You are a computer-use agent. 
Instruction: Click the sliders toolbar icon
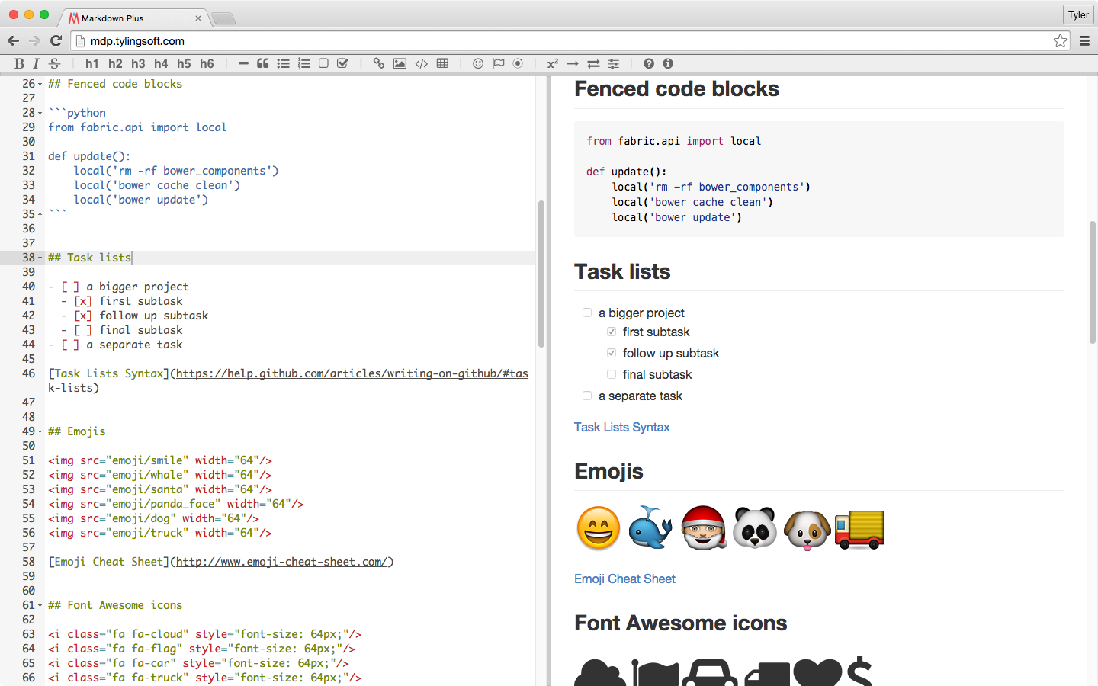pos(614,64)
